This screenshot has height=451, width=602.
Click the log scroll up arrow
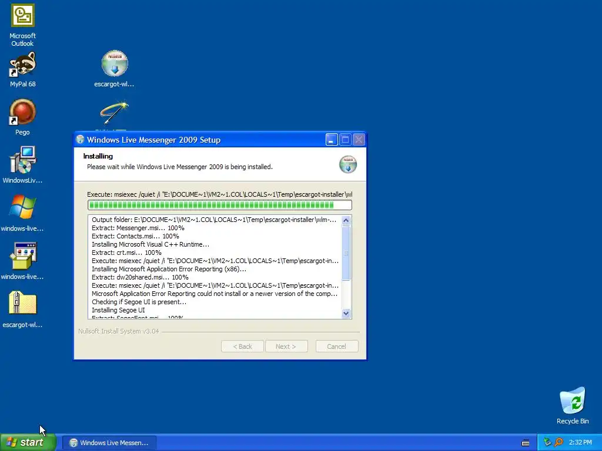346,221
